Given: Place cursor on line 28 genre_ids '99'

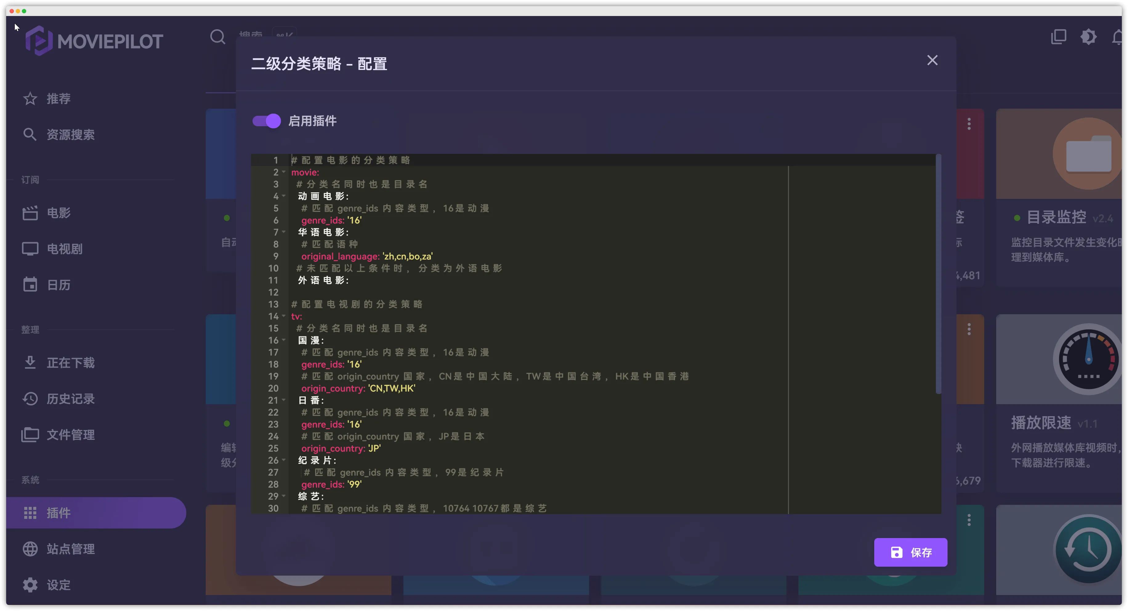Looking at the screenshot, I should point(331,484).
